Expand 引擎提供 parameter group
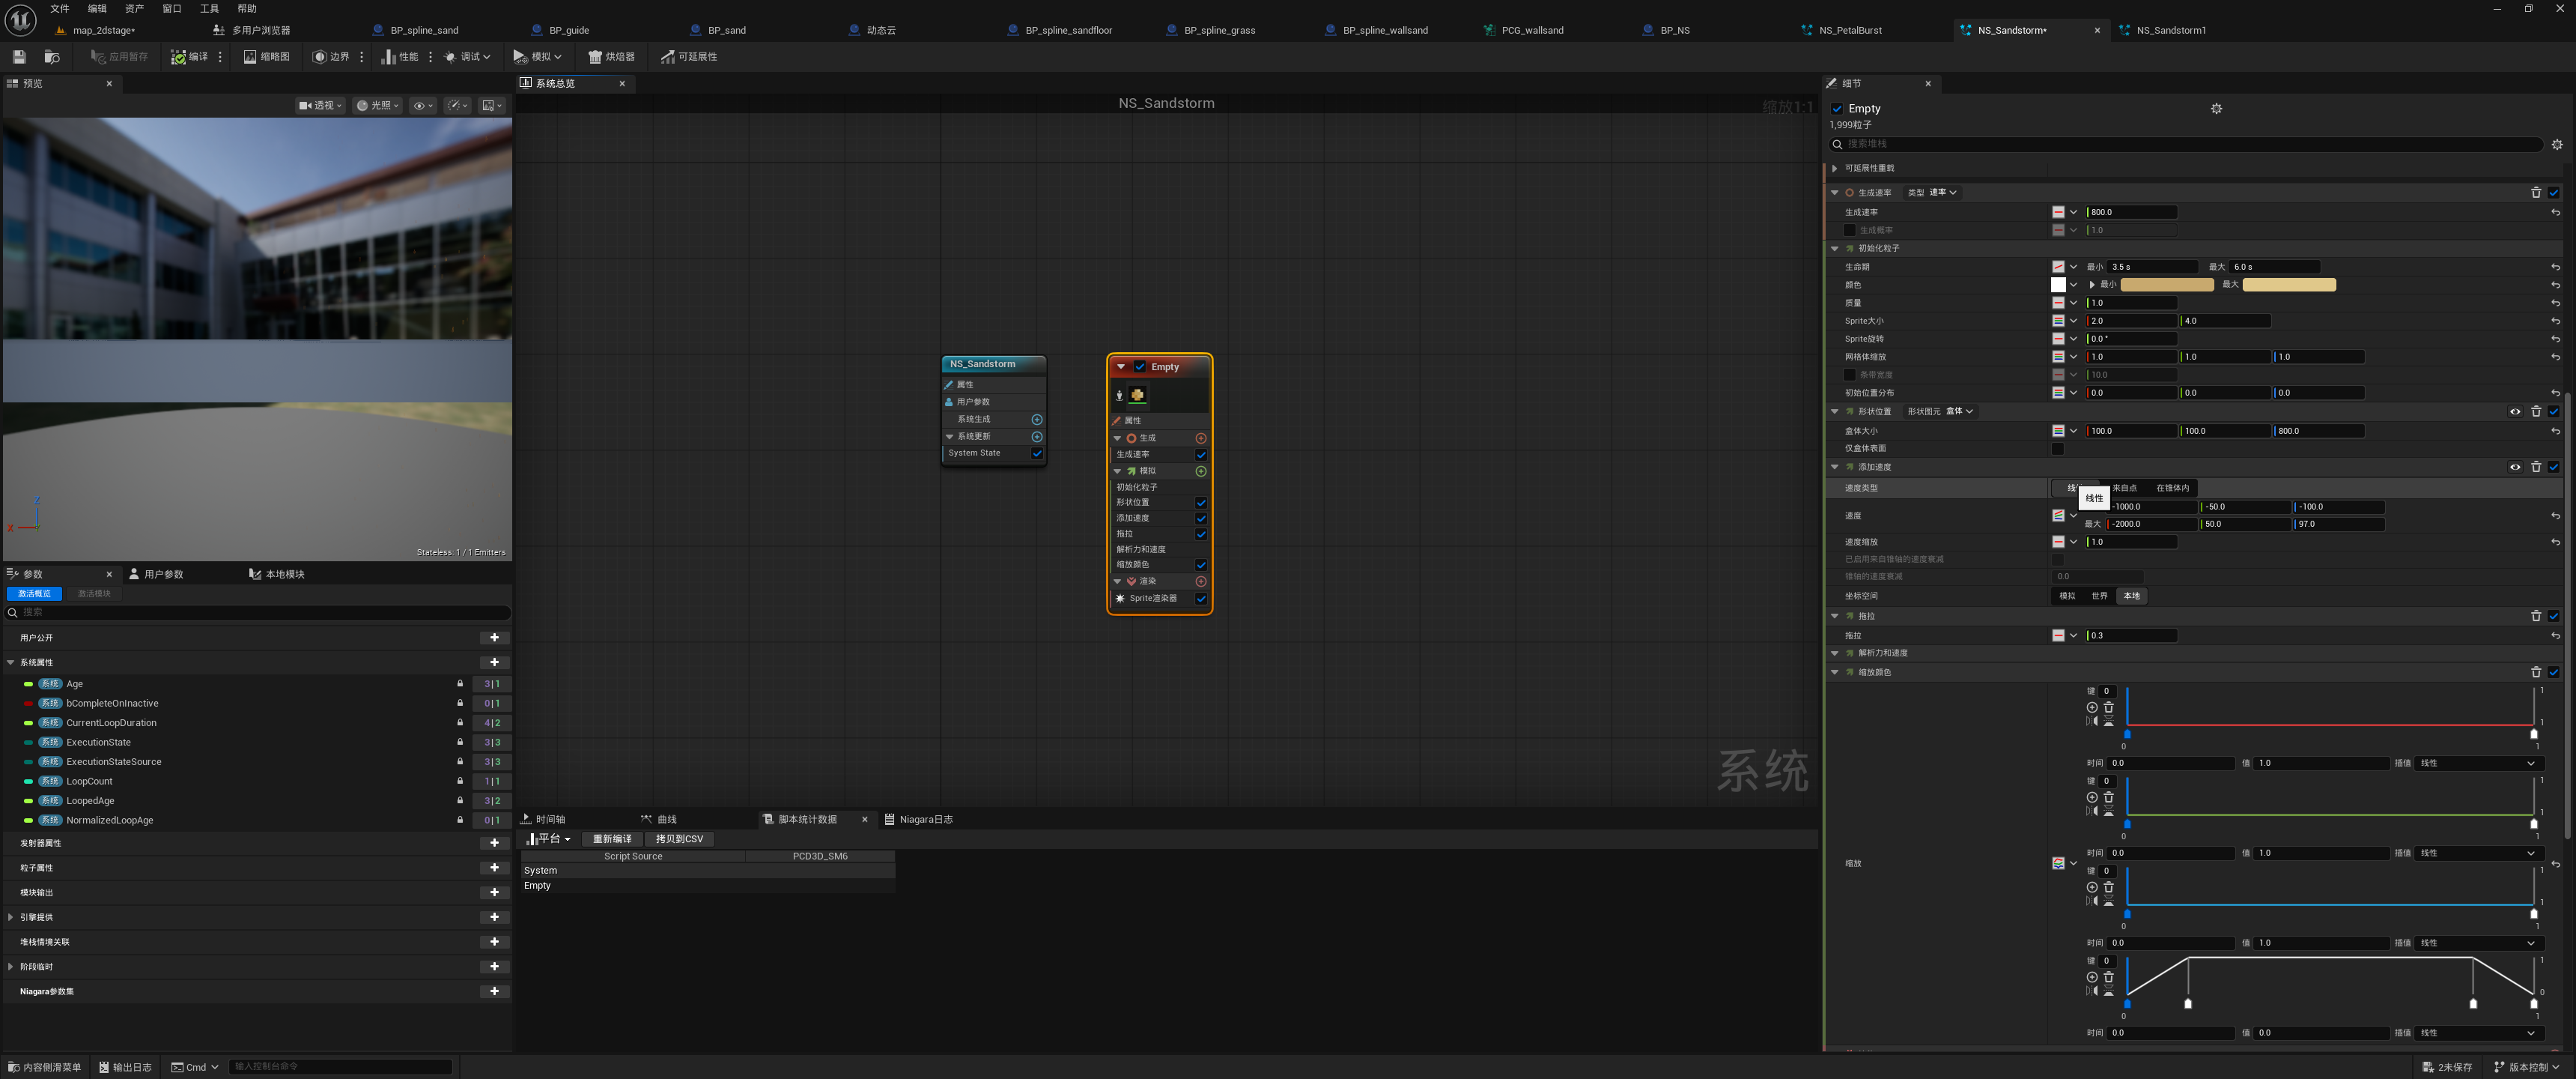Screen dimensions: 2576x1079 pos(11,917)
